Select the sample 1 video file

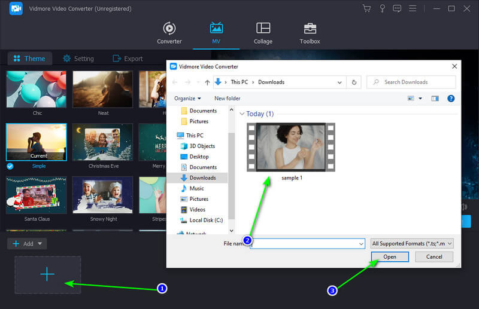tap(291, 148)
